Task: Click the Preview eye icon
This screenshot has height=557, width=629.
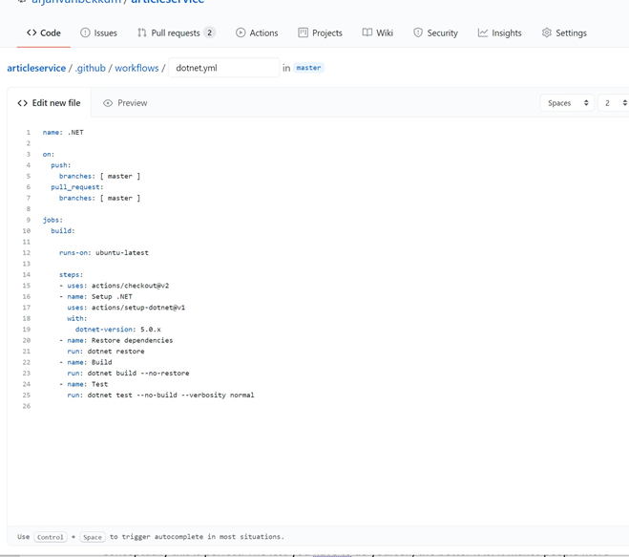Action: click(108, 103)
